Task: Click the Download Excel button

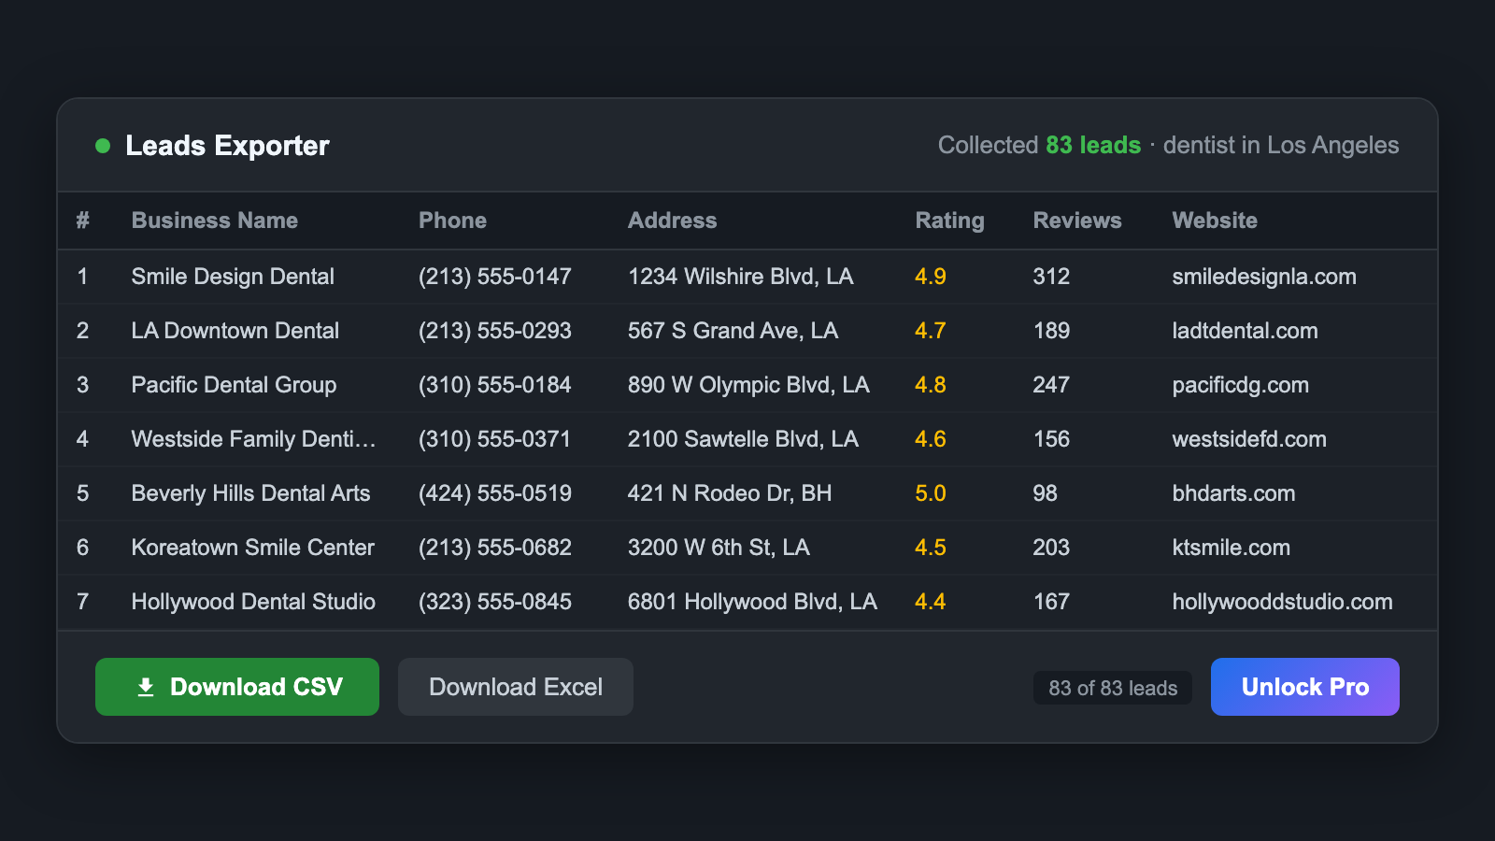Action: pyautogui.click(x=515, y=687)
